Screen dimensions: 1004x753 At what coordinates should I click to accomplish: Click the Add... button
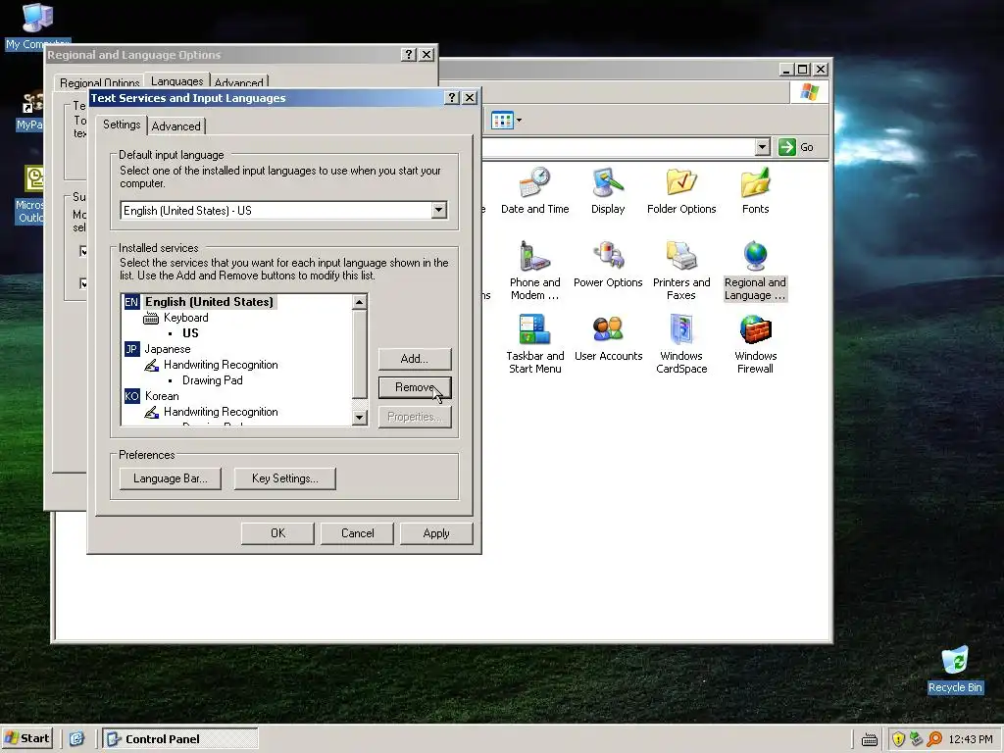[415, 359]
